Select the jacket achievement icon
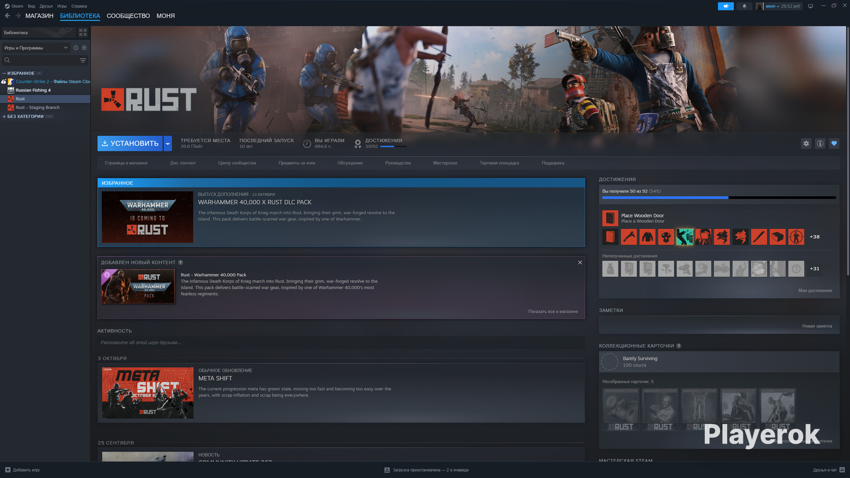The width and height of the screenshot is (850, 478). (x=647, y=237)
